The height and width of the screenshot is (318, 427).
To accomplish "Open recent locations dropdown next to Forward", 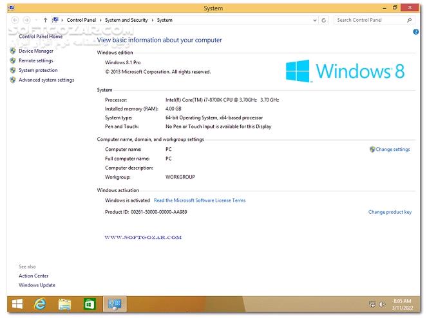I will [36, 20].
